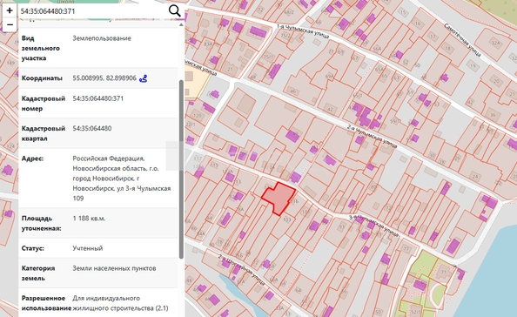Select the parcel labeled 46

292,91
